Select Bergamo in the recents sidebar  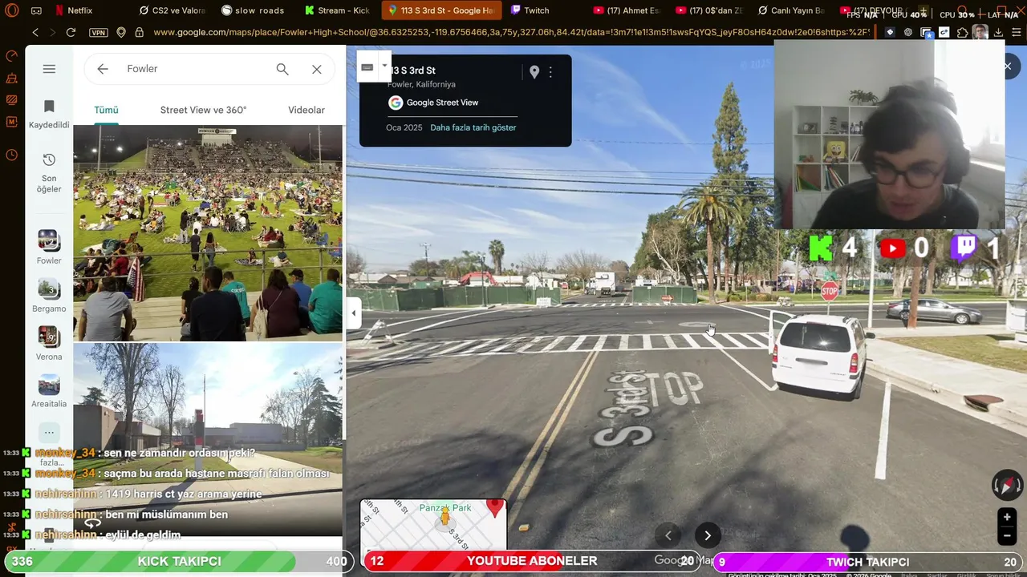[x=49, y=295]
